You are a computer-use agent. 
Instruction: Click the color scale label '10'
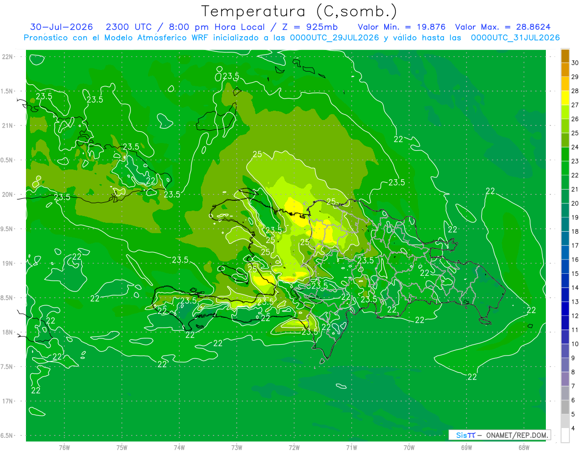pyautogui.click(x=576, y=344)
